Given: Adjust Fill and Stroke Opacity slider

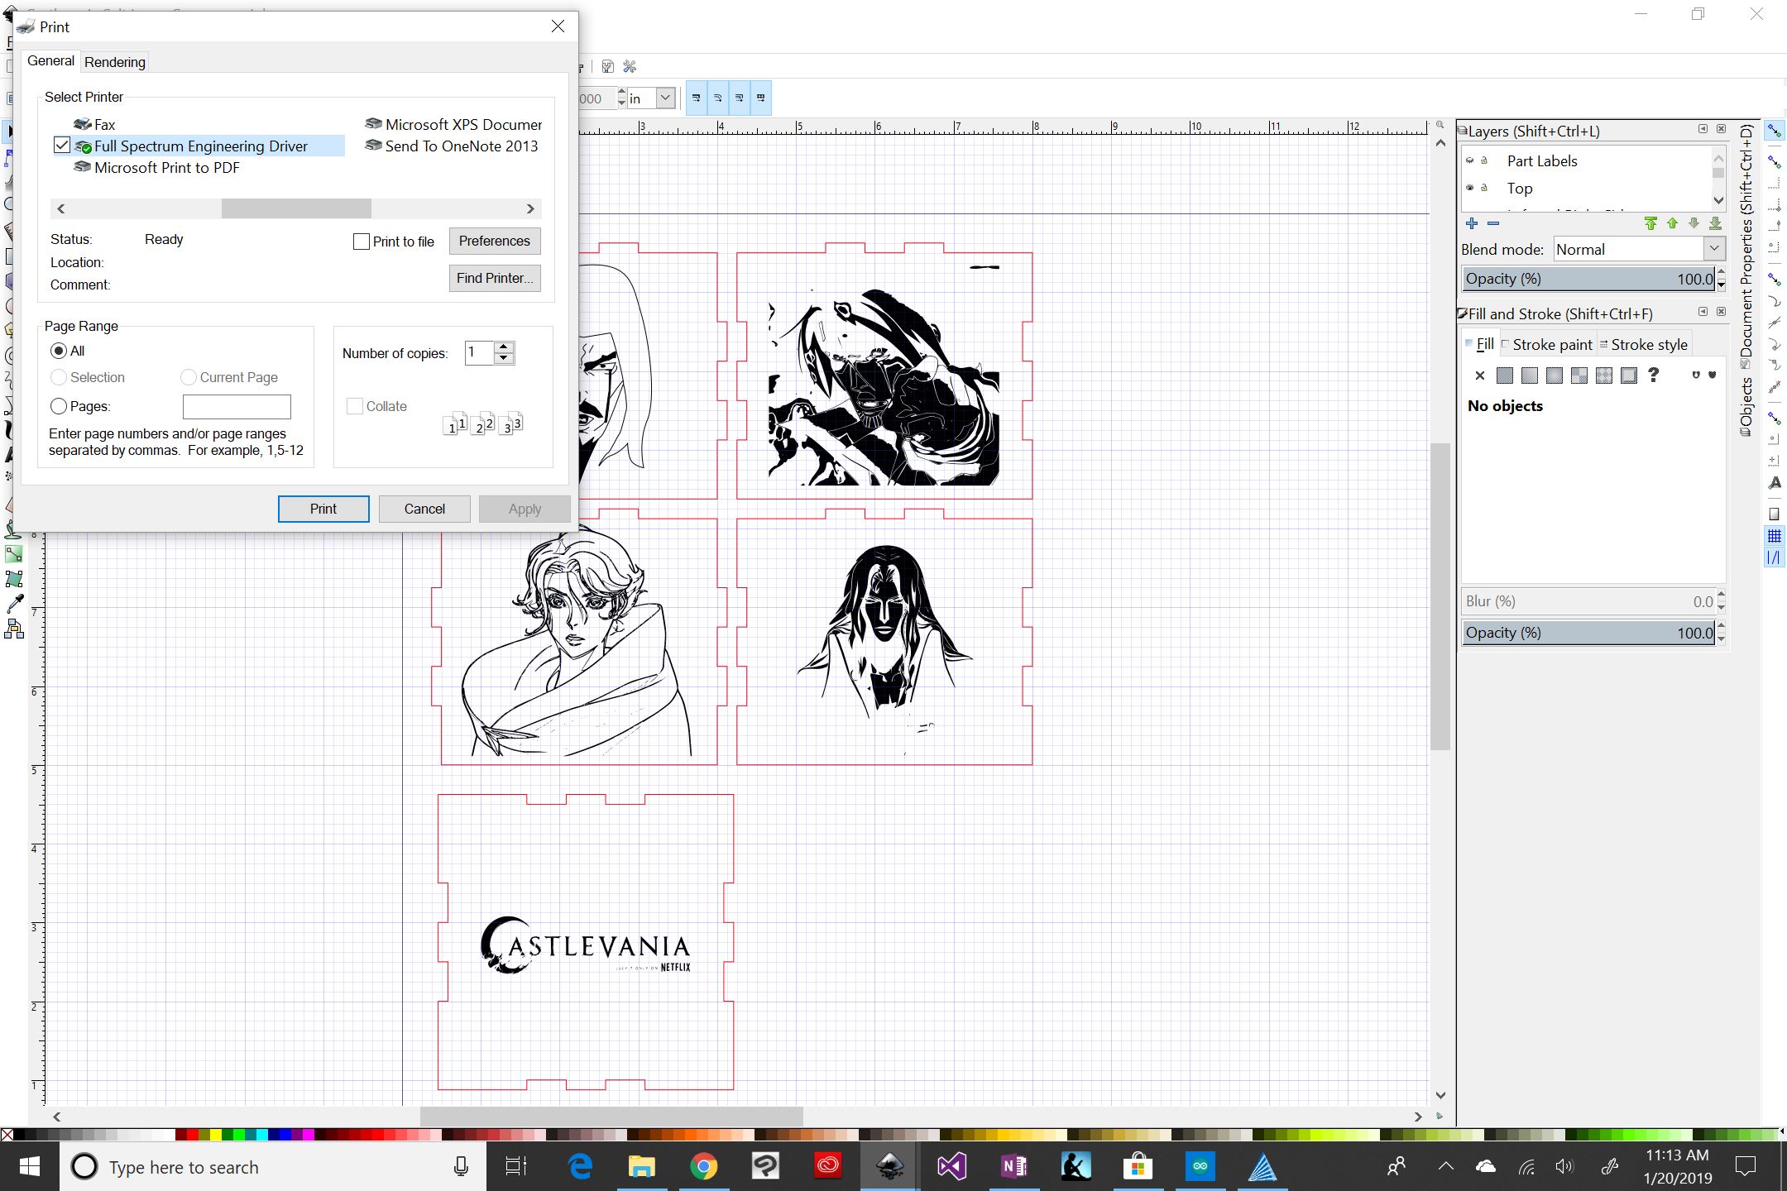Looking at the screenshot, I should click(1588, 633).
